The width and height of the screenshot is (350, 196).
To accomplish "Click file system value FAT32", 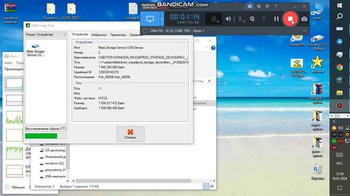I will tap(103, 98).
